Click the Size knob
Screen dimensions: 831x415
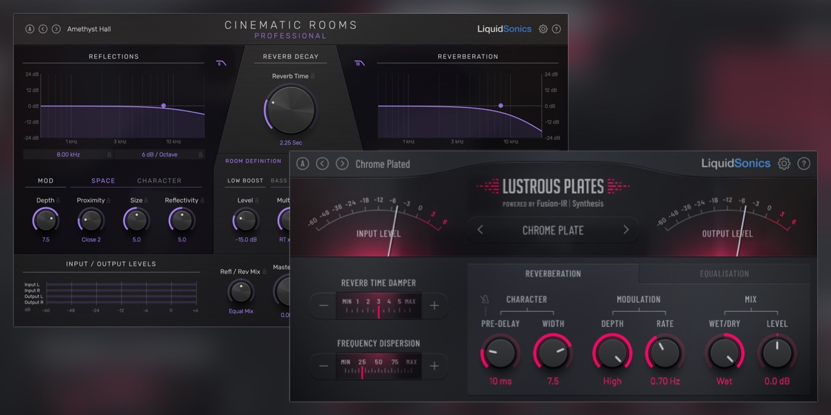click(x=136, y=221)
